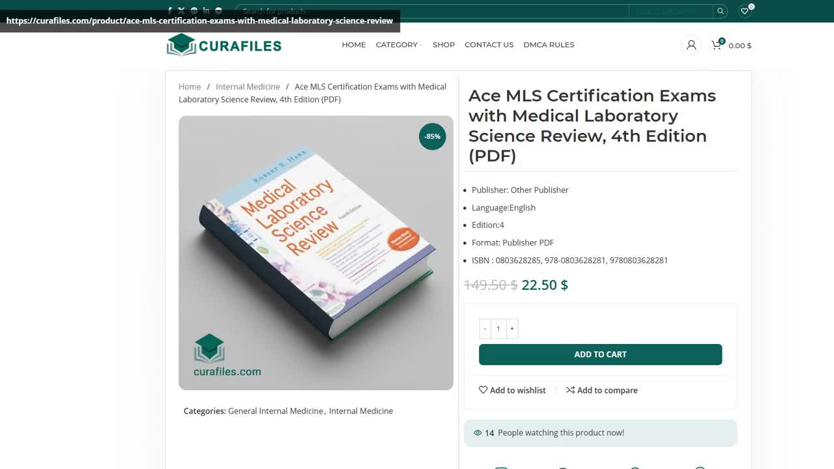Open the Telegram social icon

(218, 10)
